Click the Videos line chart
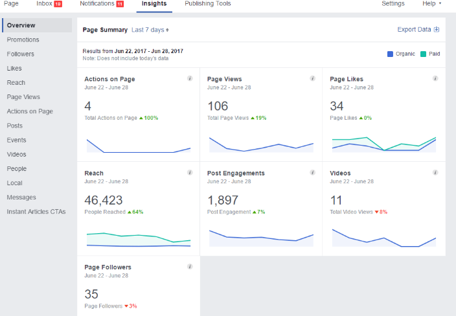 coord(384,238)
